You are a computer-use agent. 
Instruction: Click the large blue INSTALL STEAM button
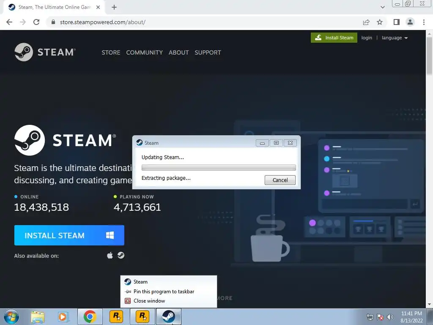click(x=69, y=235)
